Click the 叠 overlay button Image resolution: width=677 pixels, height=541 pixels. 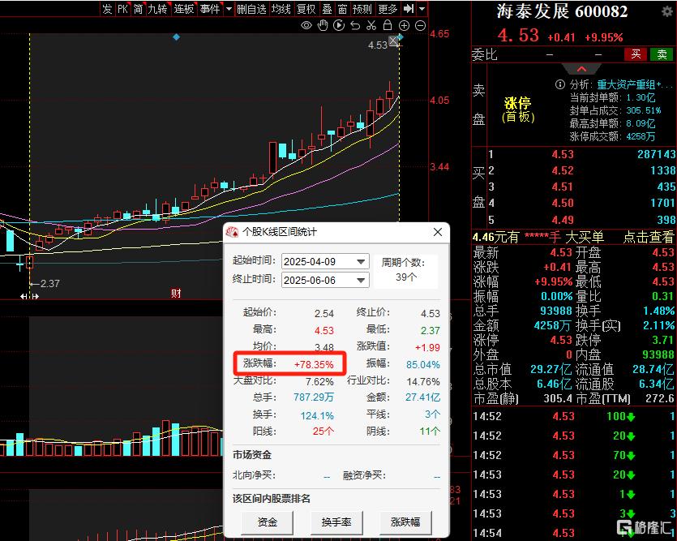(328, 9)
